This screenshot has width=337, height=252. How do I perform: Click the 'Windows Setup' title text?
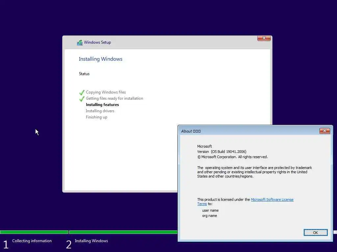click(x=97, y=42)
